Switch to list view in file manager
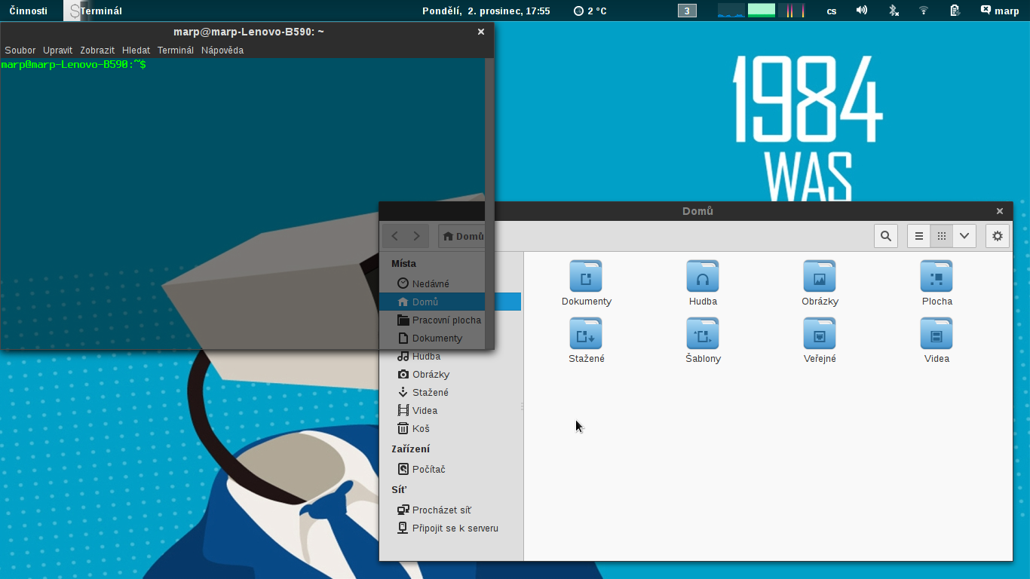Image resolution: width=1030 pixels, height=579 pixels. [918, 236]
